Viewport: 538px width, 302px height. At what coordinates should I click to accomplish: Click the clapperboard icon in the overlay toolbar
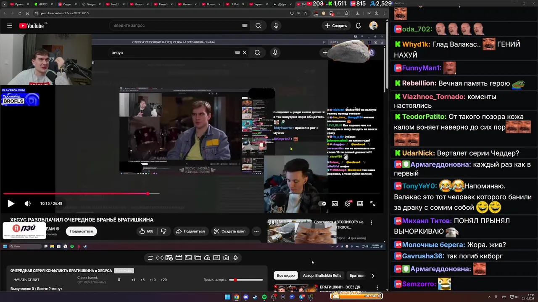coord(179,258)
